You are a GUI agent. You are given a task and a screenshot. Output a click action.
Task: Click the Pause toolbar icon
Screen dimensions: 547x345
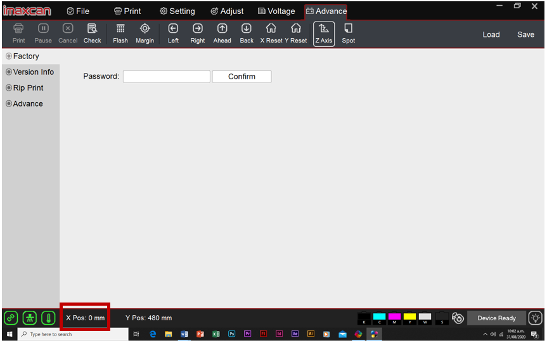43,34
